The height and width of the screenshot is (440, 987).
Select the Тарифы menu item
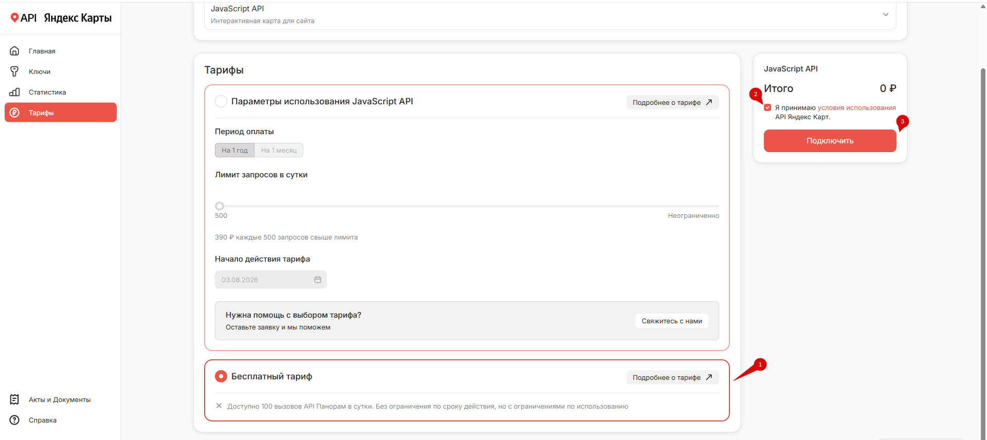tap(61, 113)
